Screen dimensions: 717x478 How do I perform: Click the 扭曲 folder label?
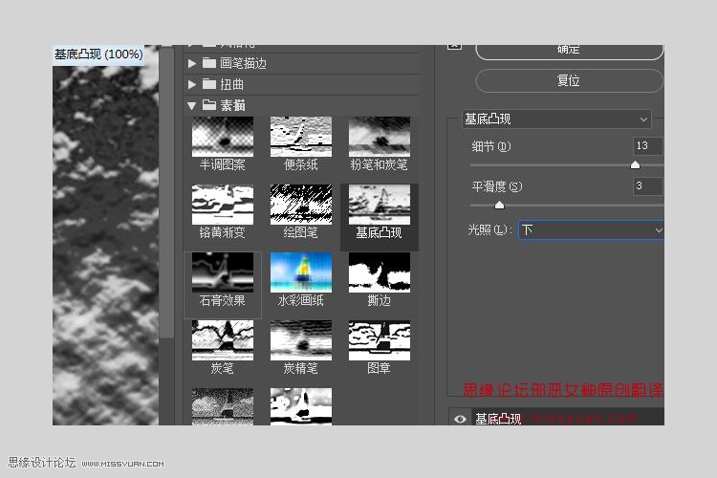232,84
